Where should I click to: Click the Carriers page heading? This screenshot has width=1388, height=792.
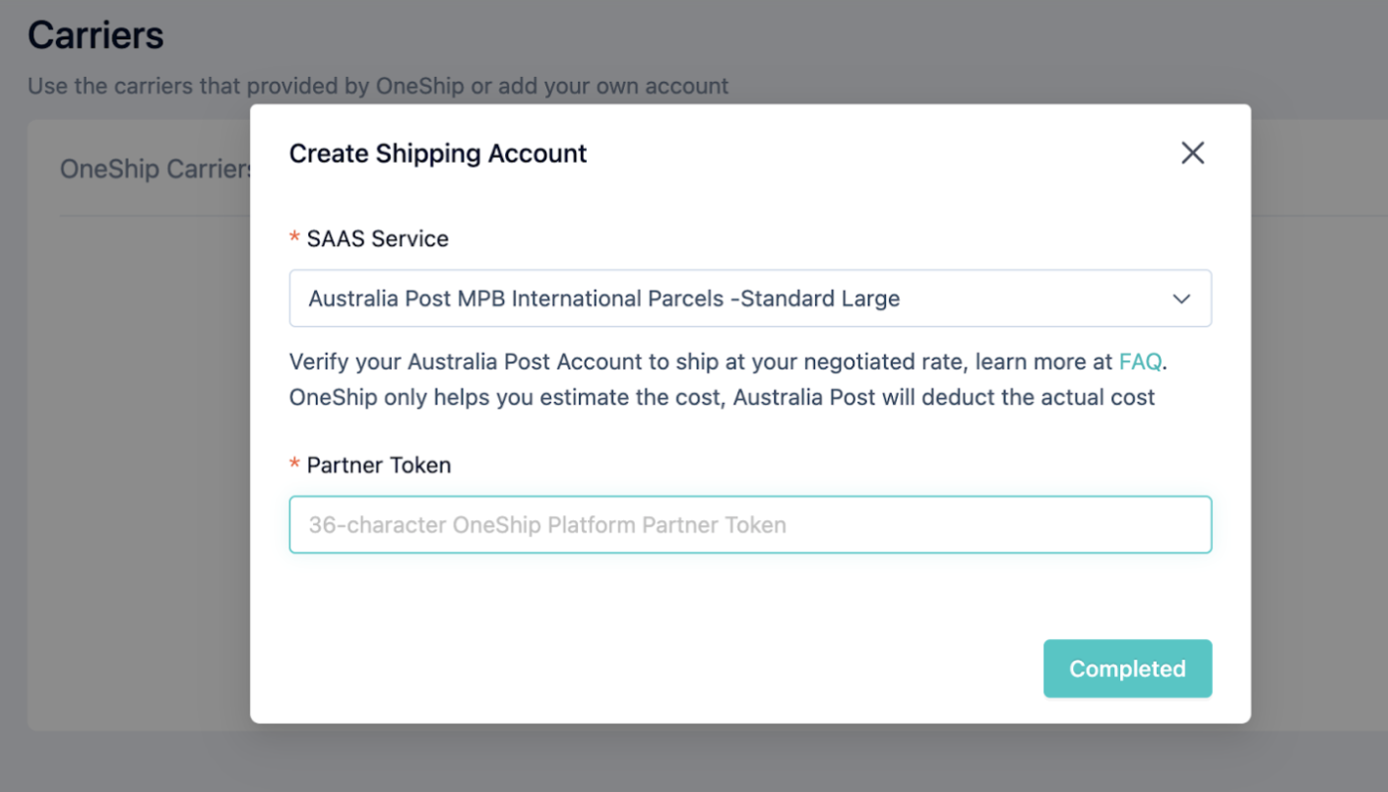point(95,35)
